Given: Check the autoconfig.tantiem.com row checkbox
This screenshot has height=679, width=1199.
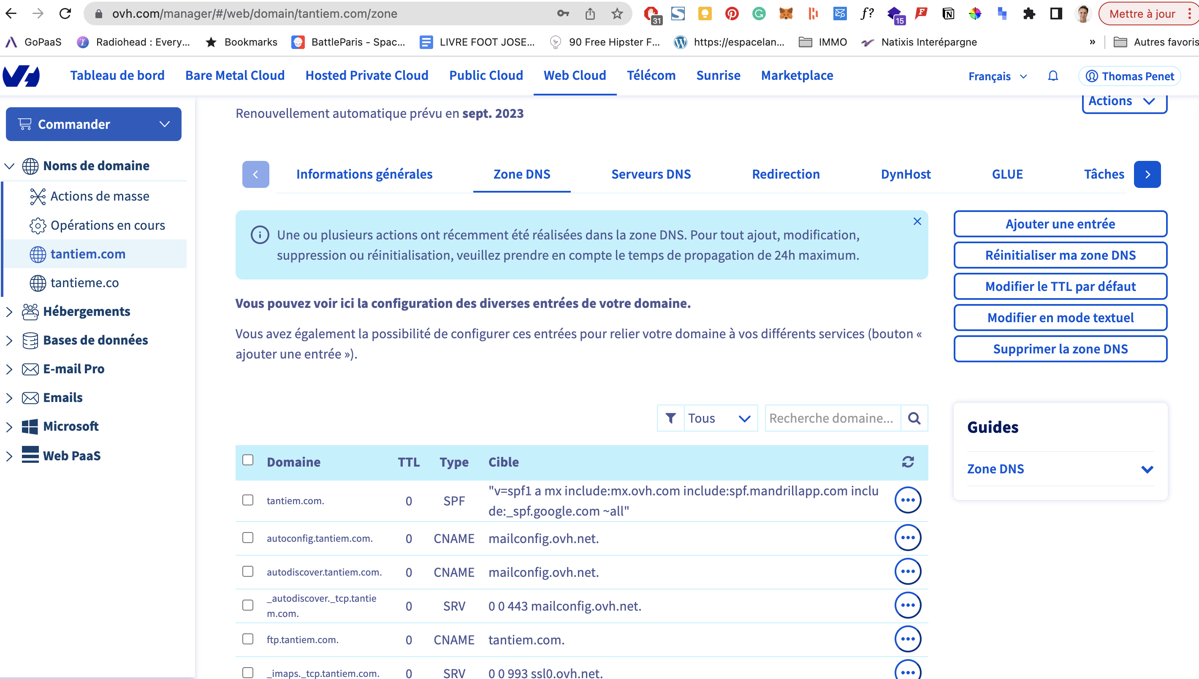Looking at the screenshot, I should coord(247,538).
